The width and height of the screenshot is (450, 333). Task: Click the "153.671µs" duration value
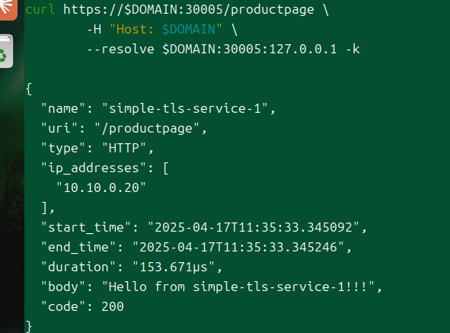tap(174, 267)
